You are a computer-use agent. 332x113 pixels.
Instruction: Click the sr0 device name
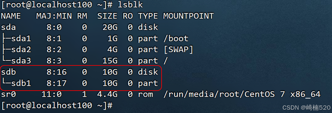[x=9, y=95]
